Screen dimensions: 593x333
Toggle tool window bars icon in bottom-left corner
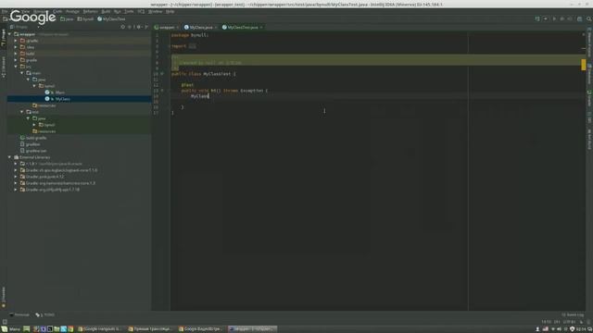(5, 322)
